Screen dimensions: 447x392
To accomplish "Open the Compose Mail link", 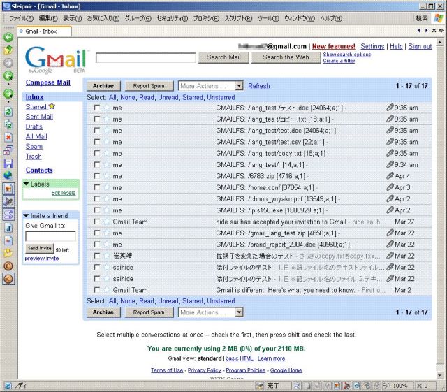I will (x=48, y=82).
